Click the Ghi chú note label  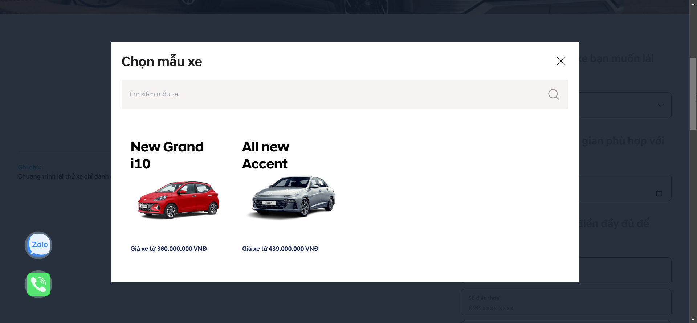(30, 167)
